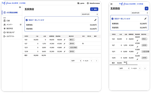Open the 50件 page size dropdown in desktop view
Screen dimensions: 151x93
click(76, 61)
